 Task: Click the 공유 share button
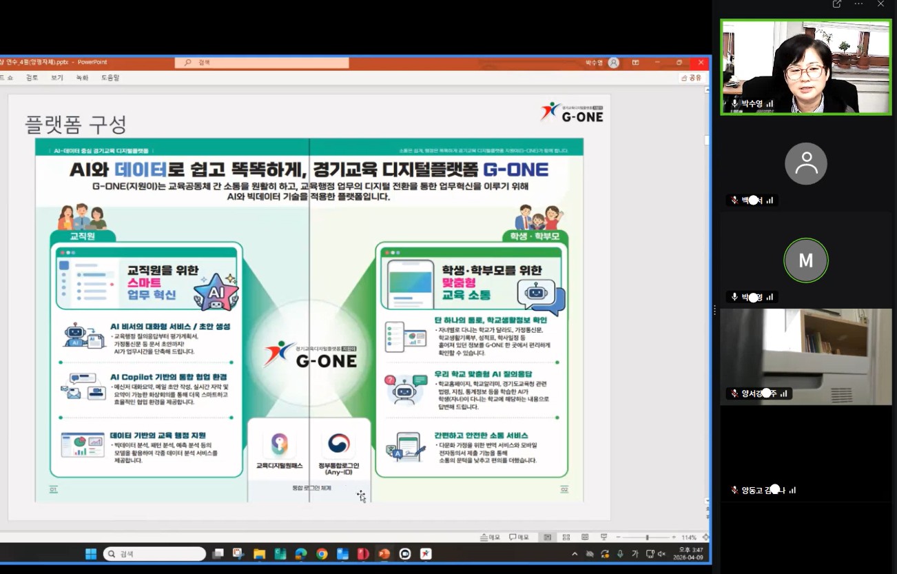[x=692, y=78]
